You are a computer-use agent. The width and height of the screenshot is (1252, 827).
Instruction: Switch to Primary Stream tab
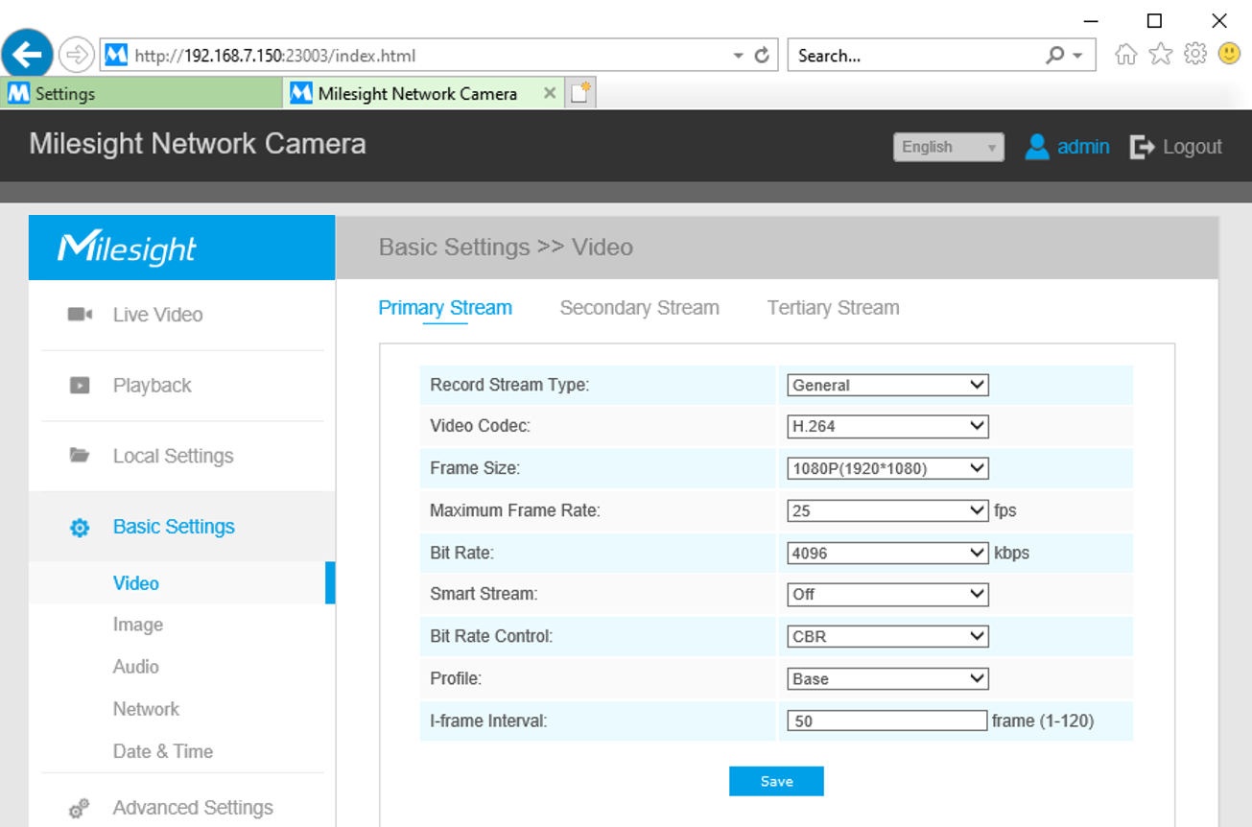(x=445, y=308)
